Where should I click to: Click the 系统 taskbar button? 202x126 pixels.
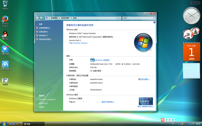click(x=34, y=124)
